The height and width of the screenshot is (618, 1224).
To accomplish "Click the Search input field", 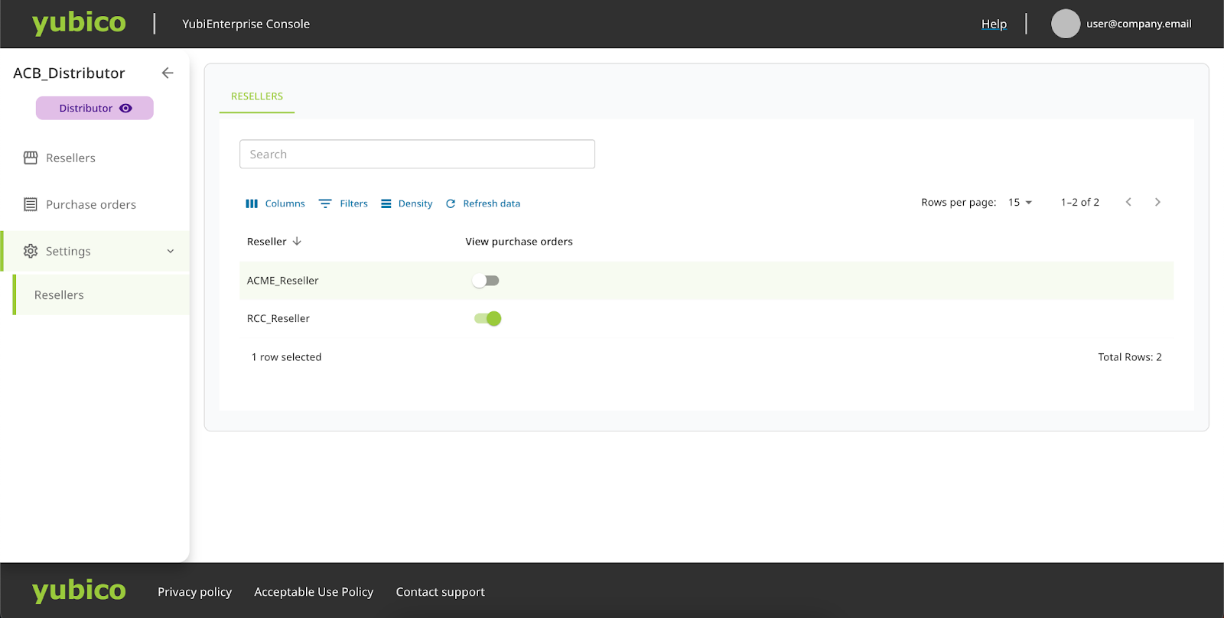I will [x=417, y=154].
